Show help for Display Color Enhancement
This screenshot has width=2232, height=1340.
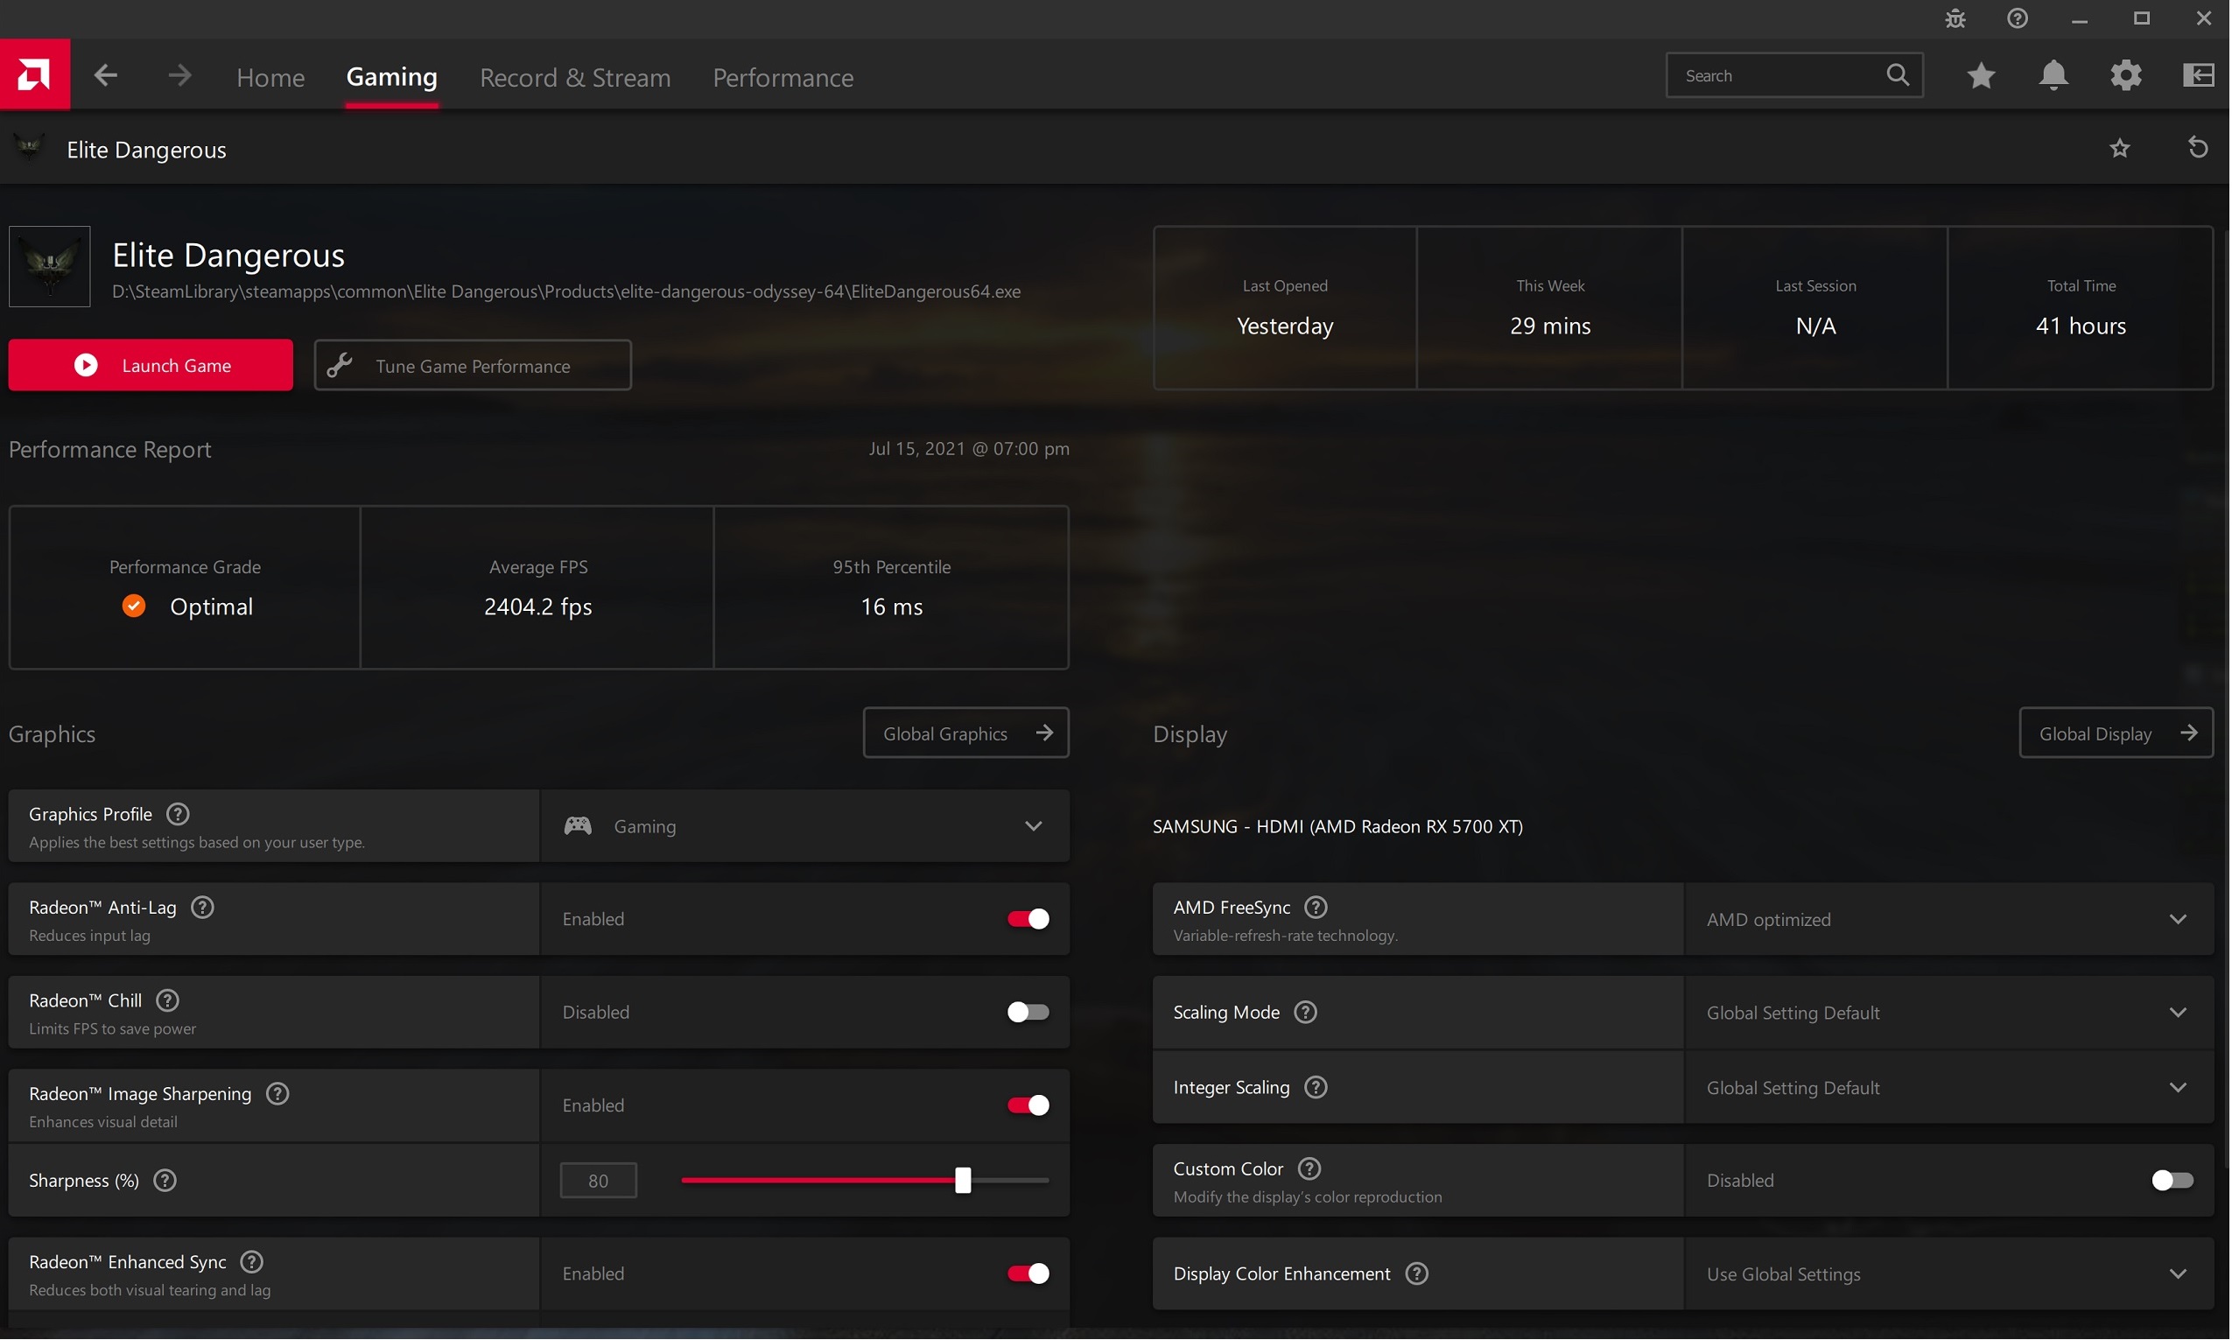point(1417,1274)
